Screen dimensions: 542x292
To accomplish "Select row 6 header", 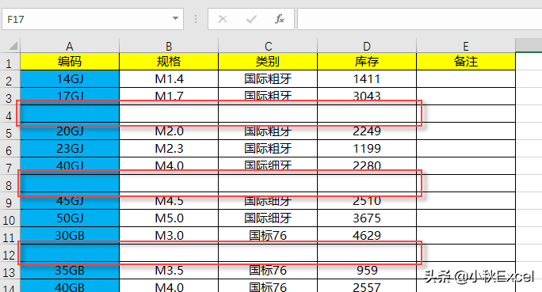I will [x=10, y=150].
